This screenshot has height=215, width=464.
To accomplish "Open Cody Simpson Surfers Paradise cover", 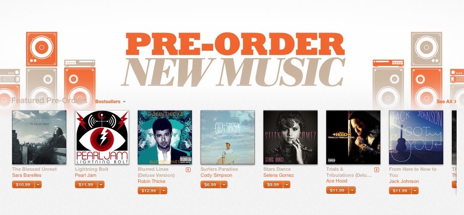I will 227,137.
